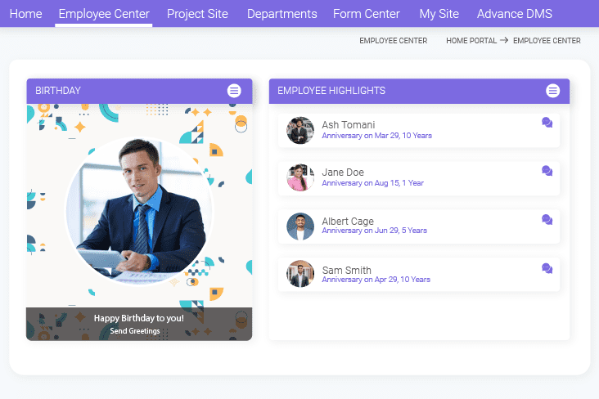Click the chat icon for Albert Cage

click(x=547, y=220)
